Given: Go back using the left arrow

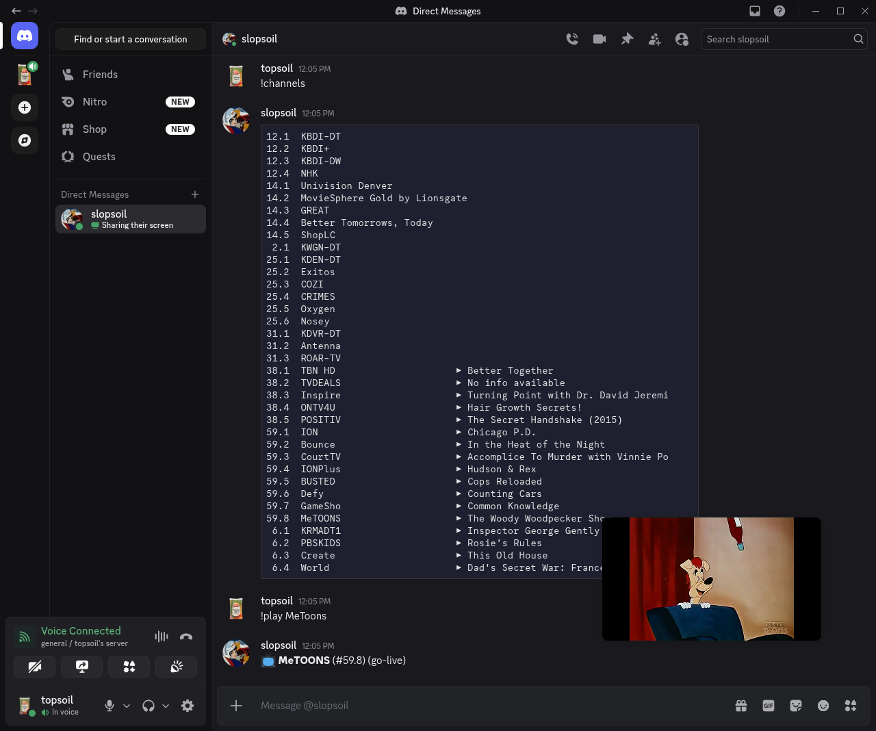Looking at the screenshot, I should pos(16,11).
